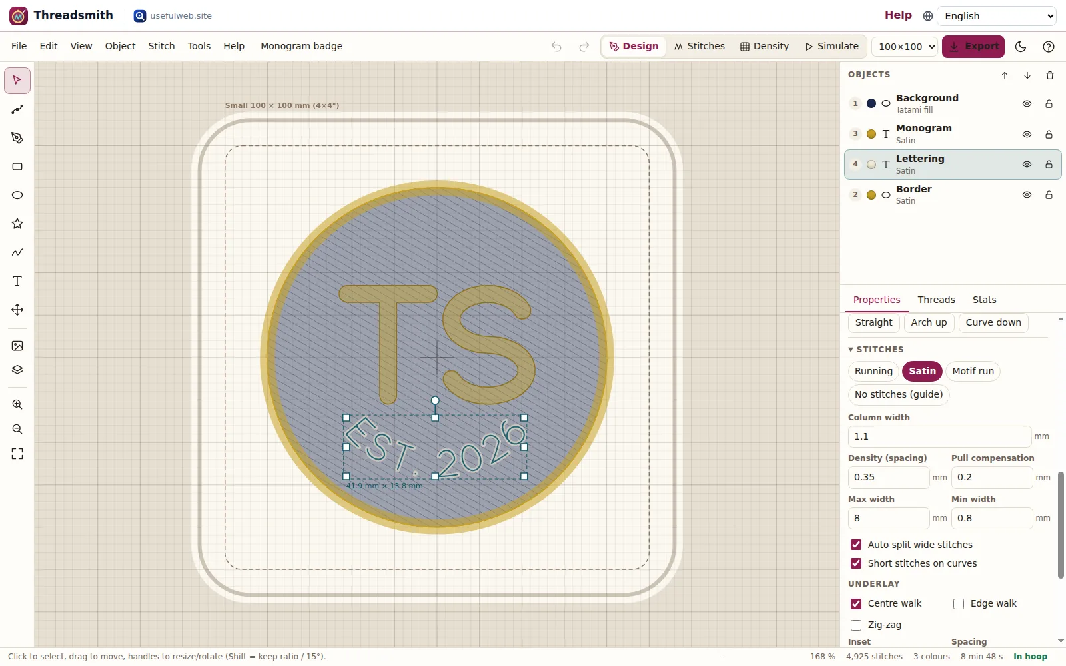This screenshot has width=1066, height=666.
Task: Activate the Move pan tool
Action: coord(17,310)
